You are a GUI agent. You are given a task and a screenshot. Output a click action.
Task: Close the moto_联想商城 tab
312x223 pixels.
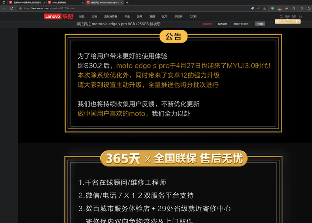83,3
